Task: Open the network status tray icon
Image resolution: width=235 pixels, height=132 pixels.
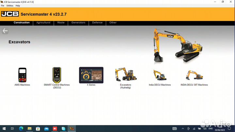Action: (194, 128)
